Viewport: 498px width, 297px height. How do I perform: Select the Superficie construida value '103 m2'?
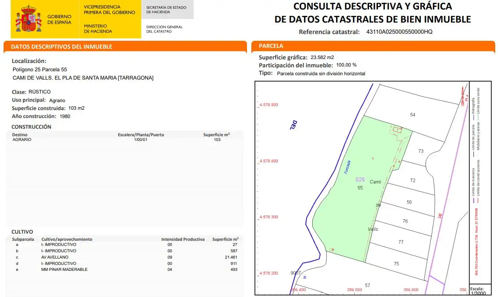76,108
